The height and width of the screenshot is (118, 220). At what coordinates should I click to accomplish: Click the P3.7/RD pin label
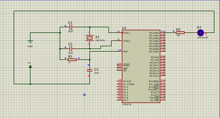[155, 100]
